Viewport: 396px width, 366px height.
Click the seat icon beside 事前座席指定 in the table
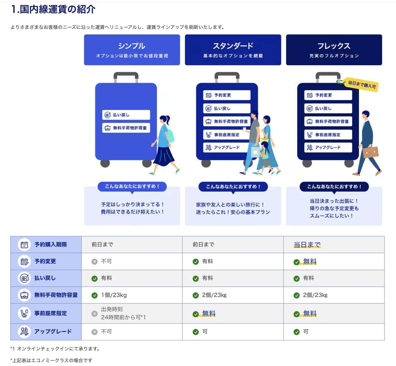pos(24,313)
